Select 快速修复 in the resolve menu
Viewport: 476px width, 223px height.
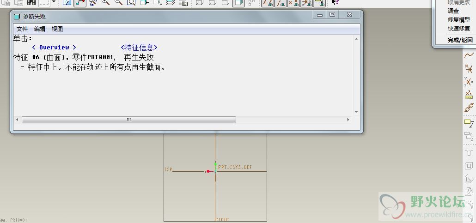(459, 29)
